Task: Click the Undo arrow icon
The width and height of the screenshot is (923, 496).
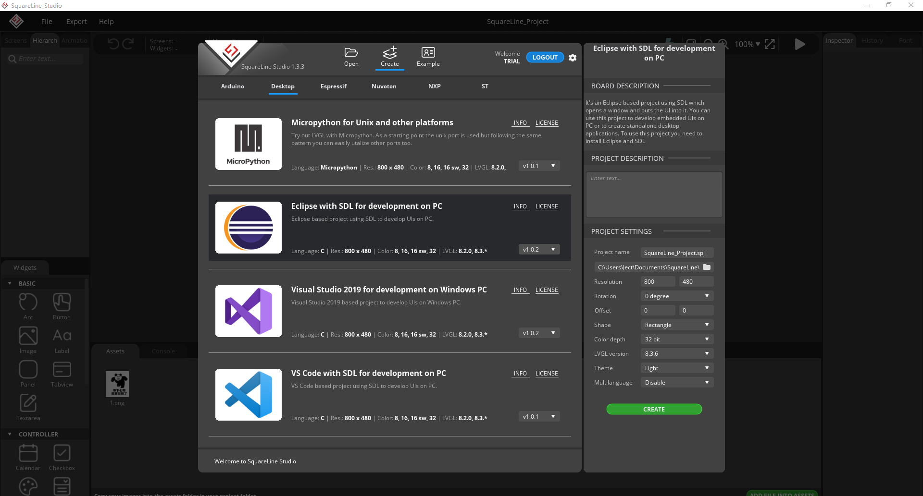Action: pos(113,44)
